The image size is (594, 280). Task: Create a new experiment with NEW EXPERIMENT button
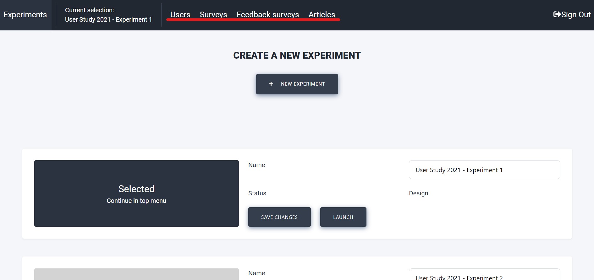coord(297,84)
